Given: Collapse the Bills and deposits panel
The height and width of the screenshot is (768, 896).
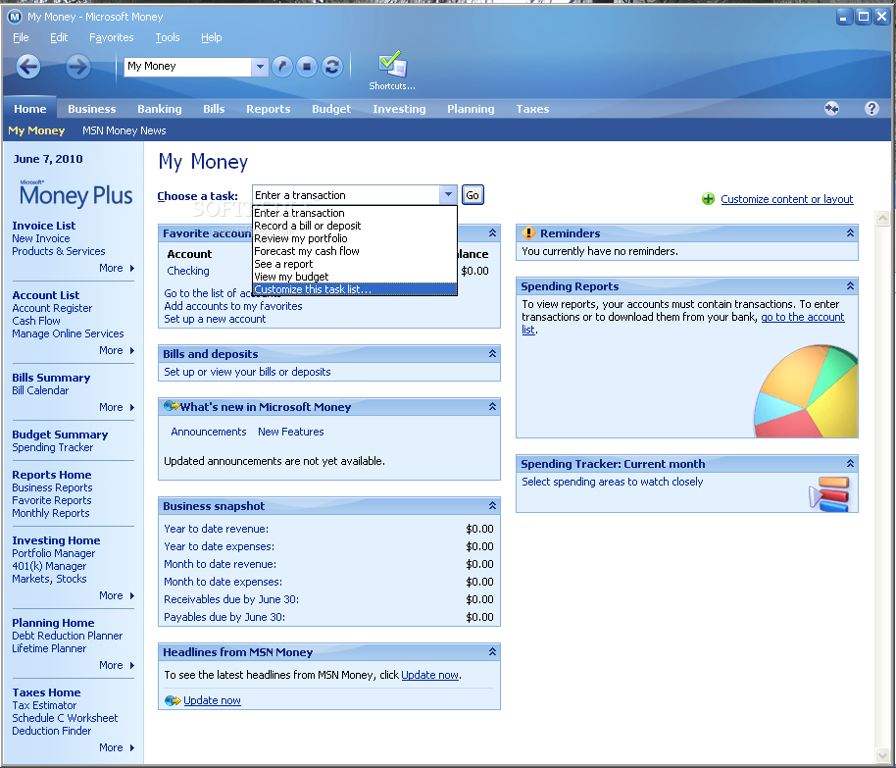Looking at the screenshot, I should (492, 353).
